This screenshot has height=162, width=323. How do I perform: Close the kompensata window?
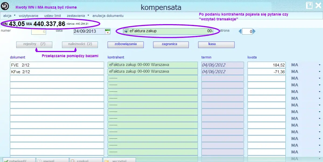coord(318,5)
